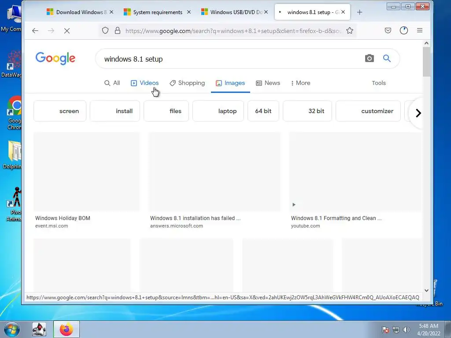Open Windows 8.1 installation has failed thumbnail

click(x=214, y=172)
